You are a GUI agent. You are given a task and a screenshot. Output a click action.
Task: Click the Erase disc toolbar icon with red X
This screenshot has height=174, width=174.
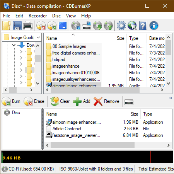pos(41,26)
